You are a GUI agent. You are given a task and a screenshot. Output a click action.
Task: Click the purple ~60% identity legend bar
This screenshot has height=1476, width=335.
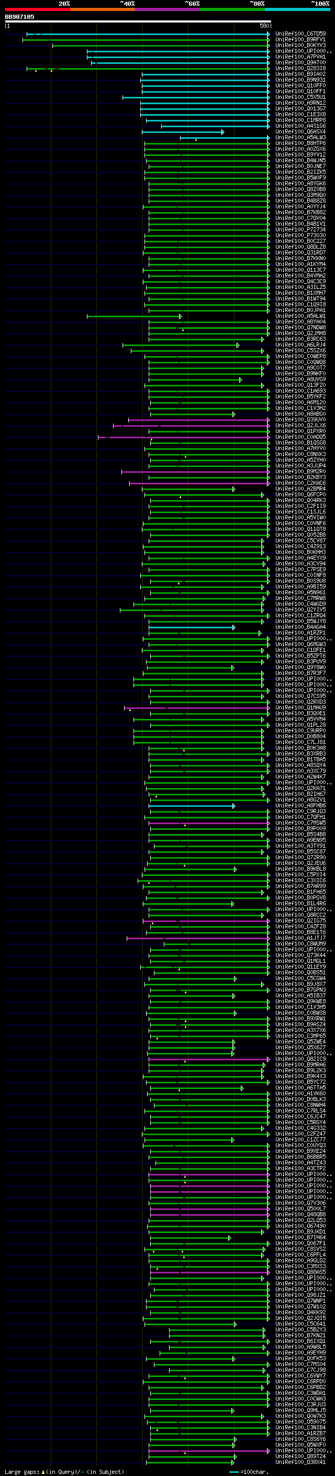(x=168, y=9)
